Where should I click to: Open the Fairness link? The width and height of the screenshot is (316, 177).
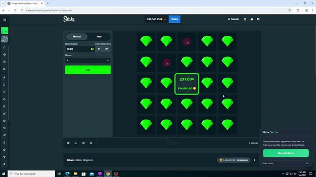(254, 143)
